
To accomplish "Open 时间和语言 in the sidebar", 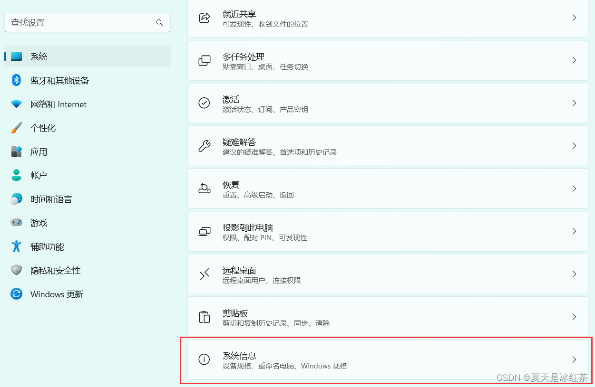I will click(88, 199).
